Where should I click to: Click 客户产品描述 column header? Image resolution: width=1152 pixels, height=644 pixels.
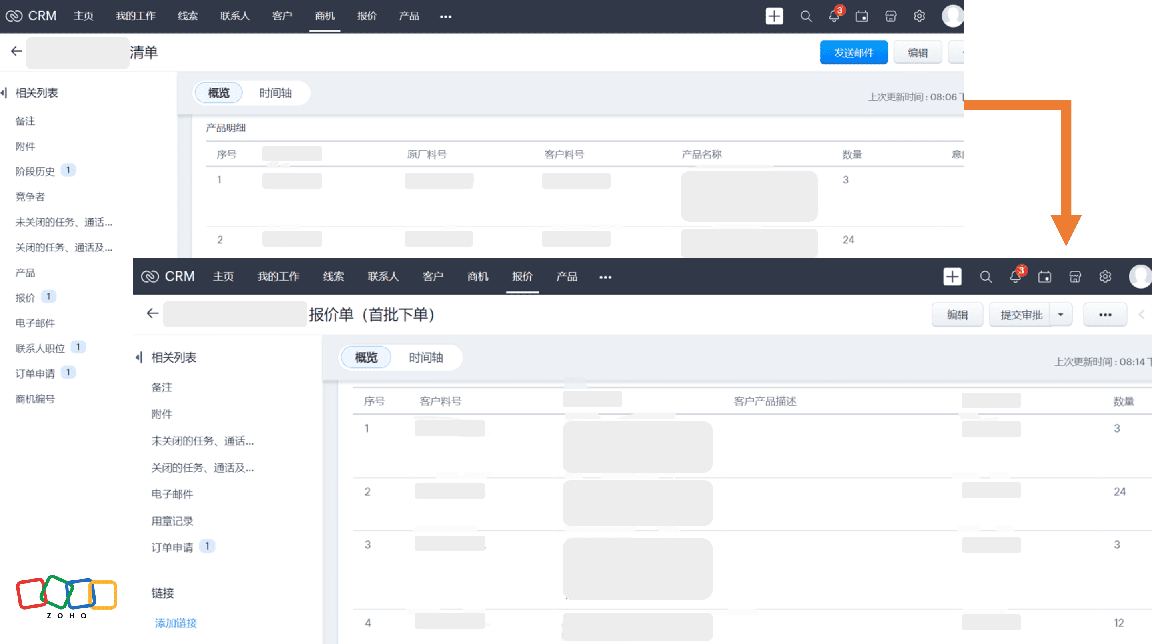pyautogui.click(x=765, y=401)
